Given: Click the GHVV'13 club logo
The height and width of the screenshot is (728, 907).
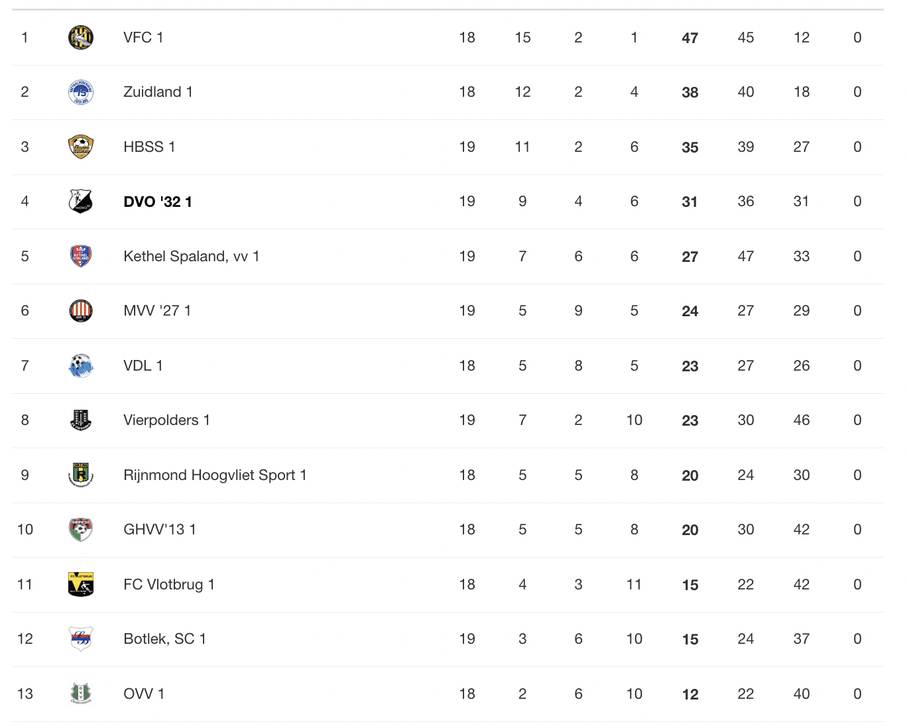Looking at the screenshot, I should 81,530.
